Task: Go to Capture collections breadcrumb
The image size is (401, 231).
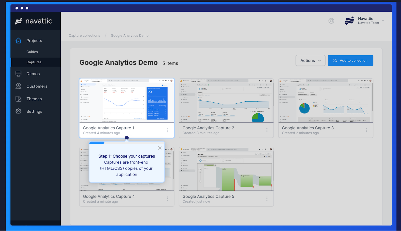Action: point(84,36)
